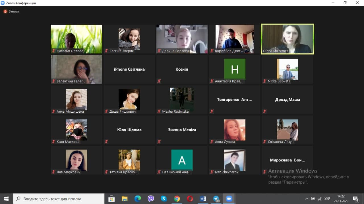The image size is (364, 204).
Task: Click muted mic icon on Ксенія tile
Action: (x=159, y=81)
